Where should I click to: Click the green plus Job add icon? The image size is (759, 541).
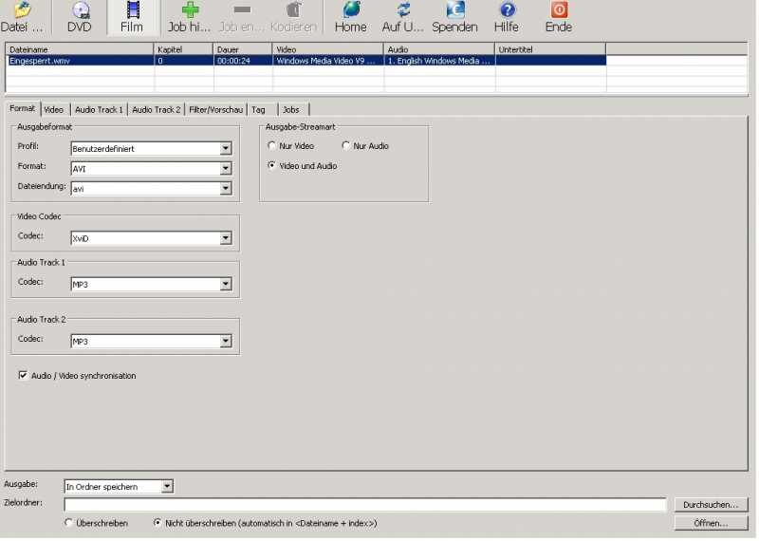[190, 10]
